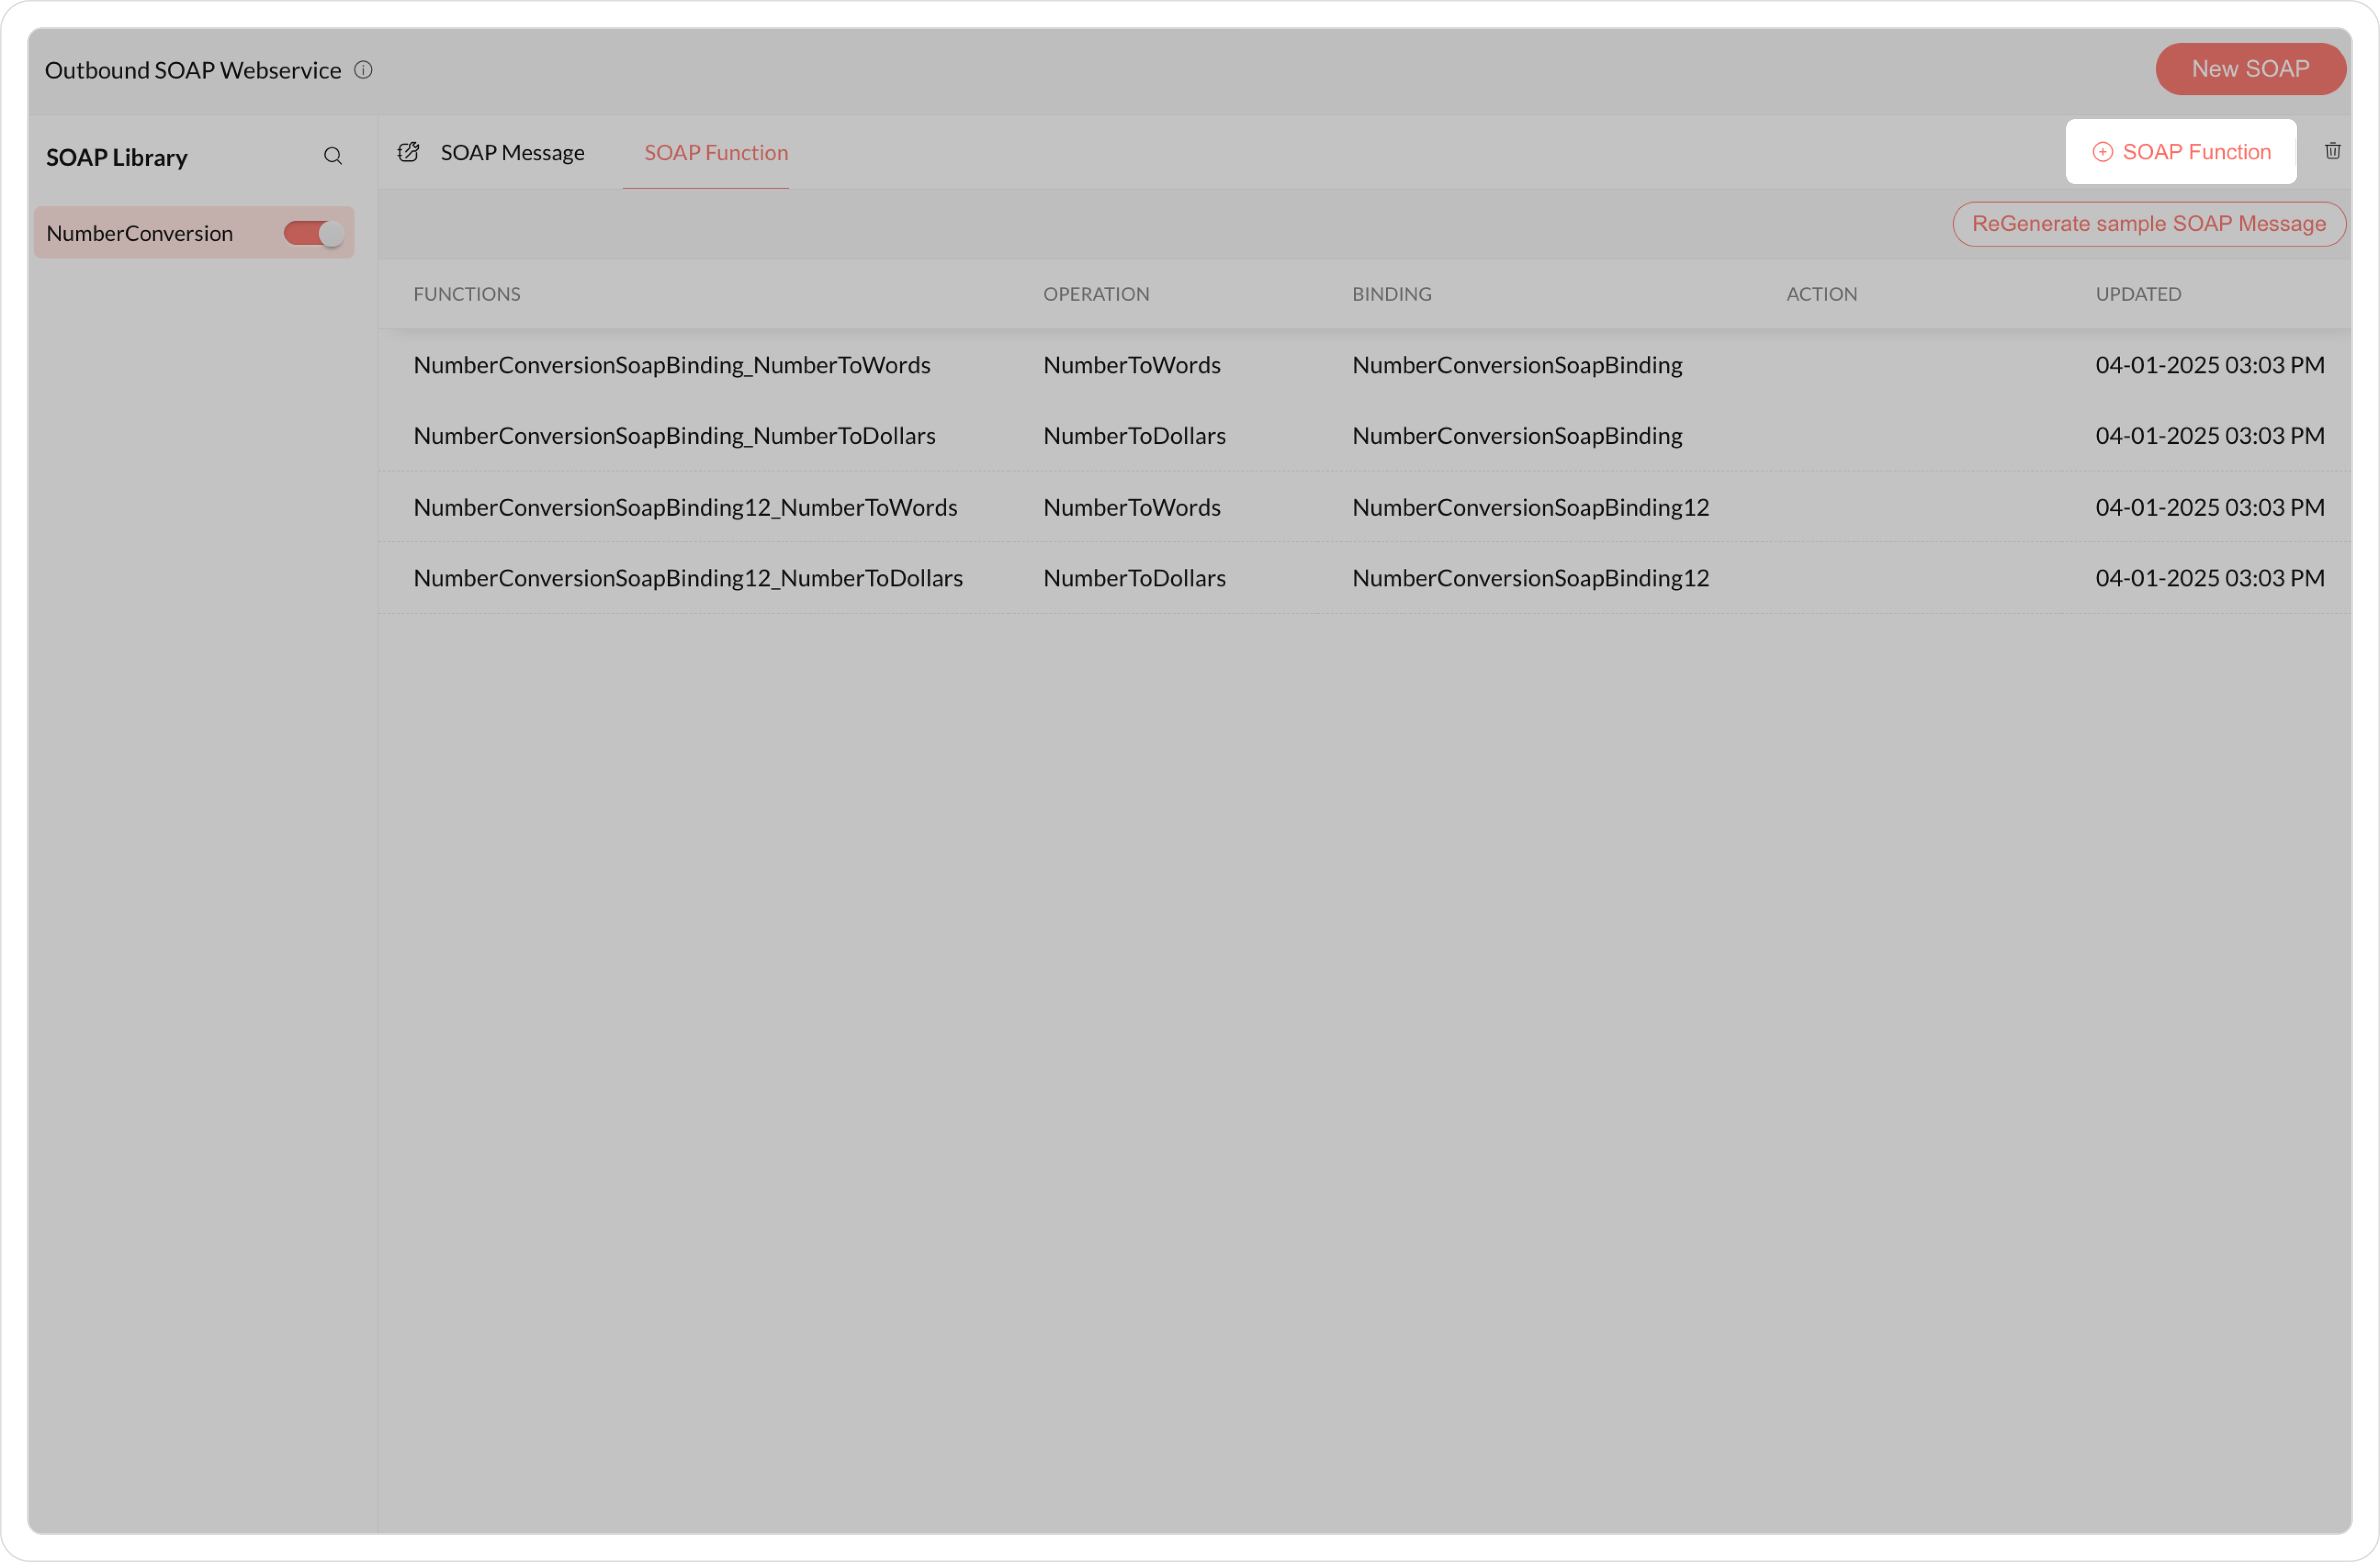Toggle the NumberConversion switch off
Image resolution: width=2380 pixels, height=1562 pixels.
click(x=313, y=233)
